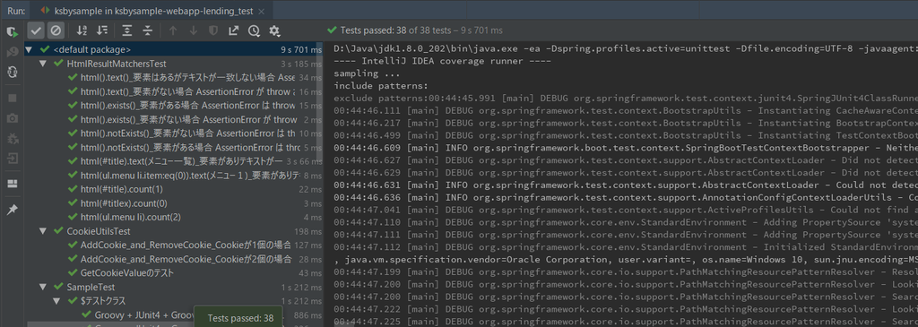Screen dimensions: 918x327
Task: Select CookieUtilsTest class row
Action: click(x=174, y=231)
